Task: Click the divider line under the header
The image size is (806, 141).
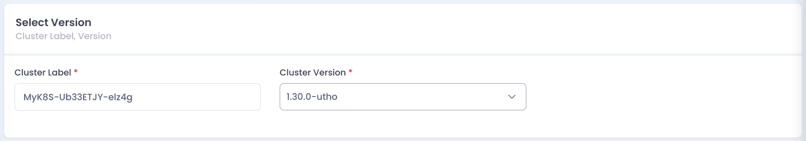Action: pyautogui.click(x=403, y=54)
